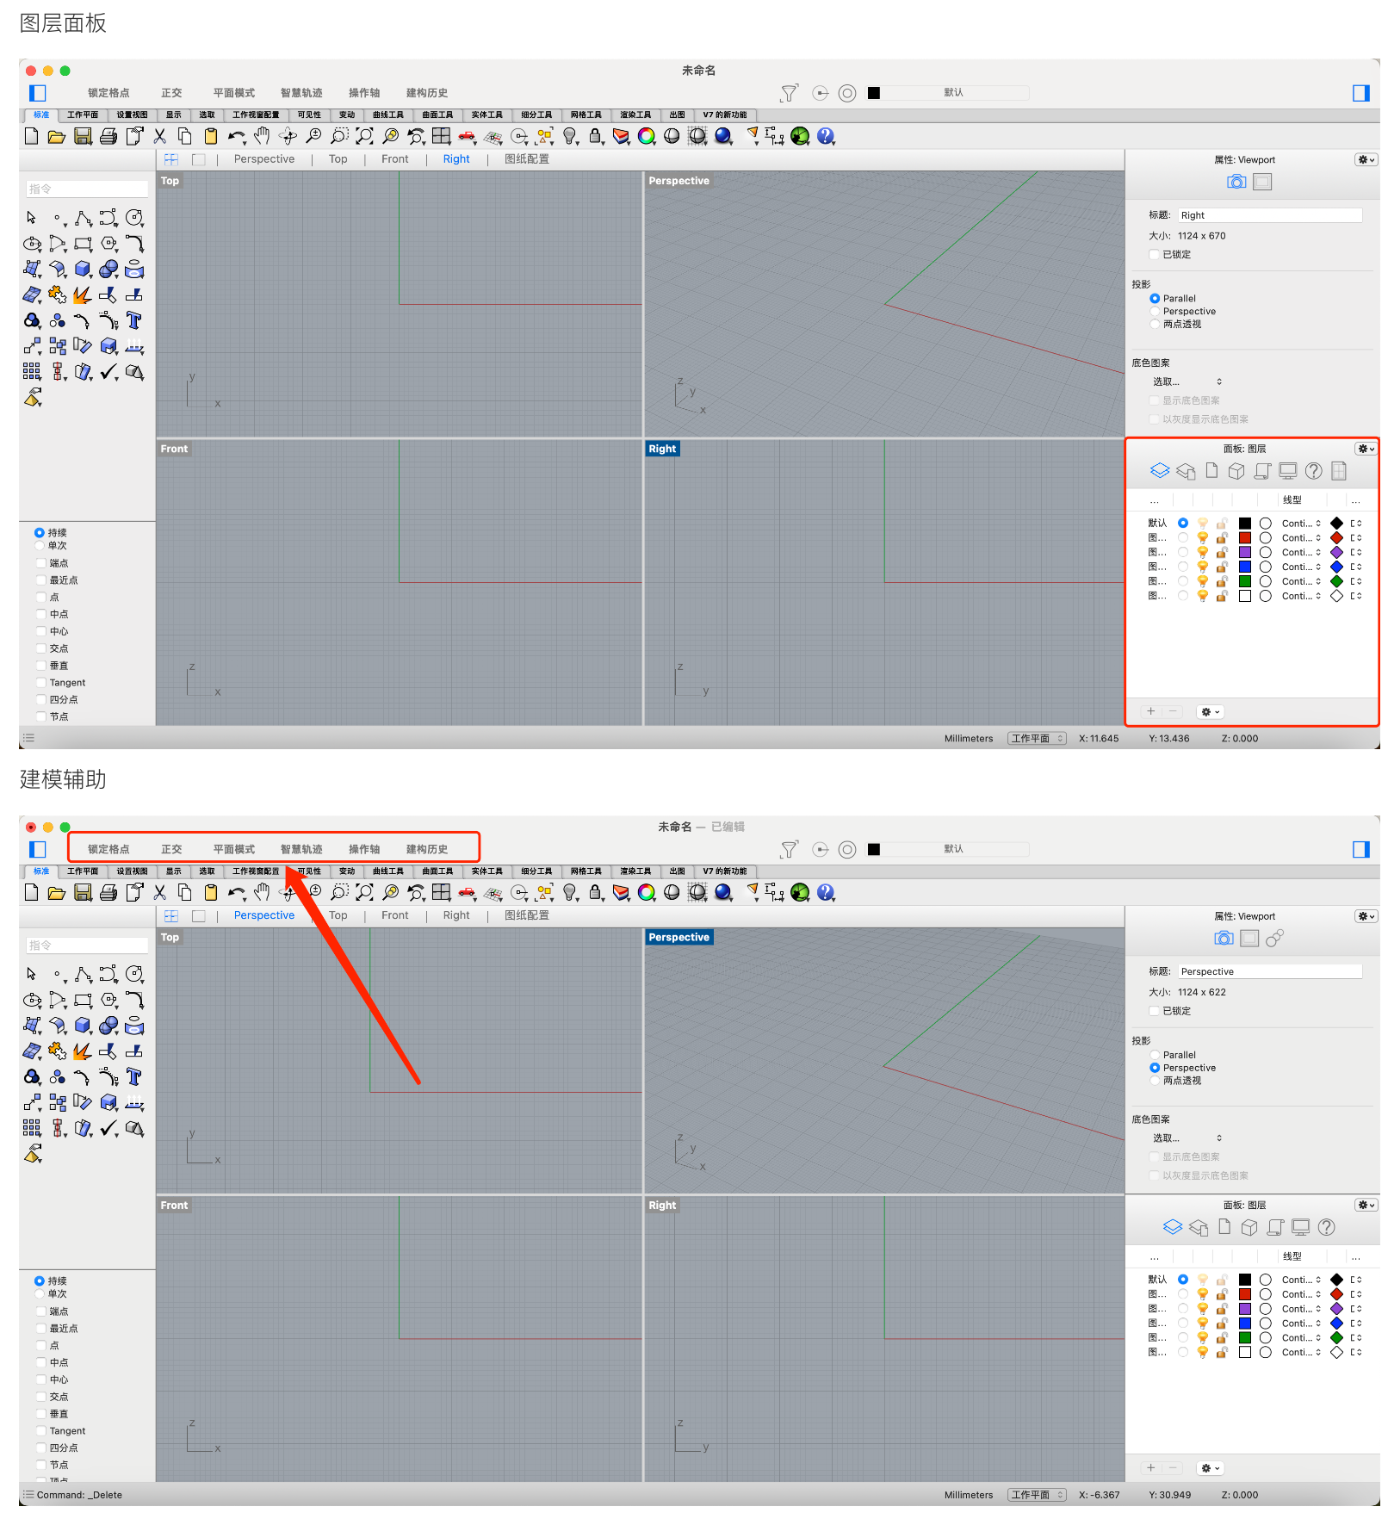Enable 交点 osnap checkbox in lower window

(x=40, y=1397)
